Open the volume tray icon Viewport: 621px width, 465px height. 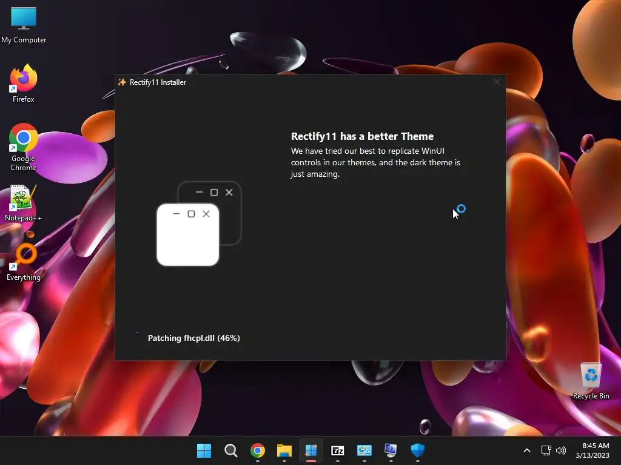click(561, 450)
